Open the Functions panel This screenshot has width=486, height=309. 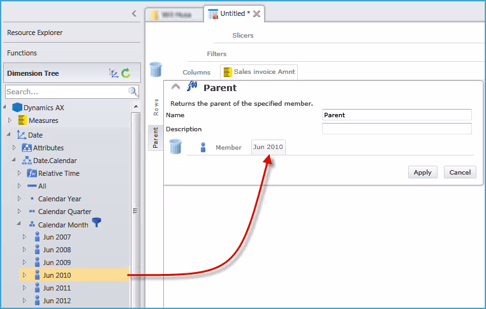[22, 53]
